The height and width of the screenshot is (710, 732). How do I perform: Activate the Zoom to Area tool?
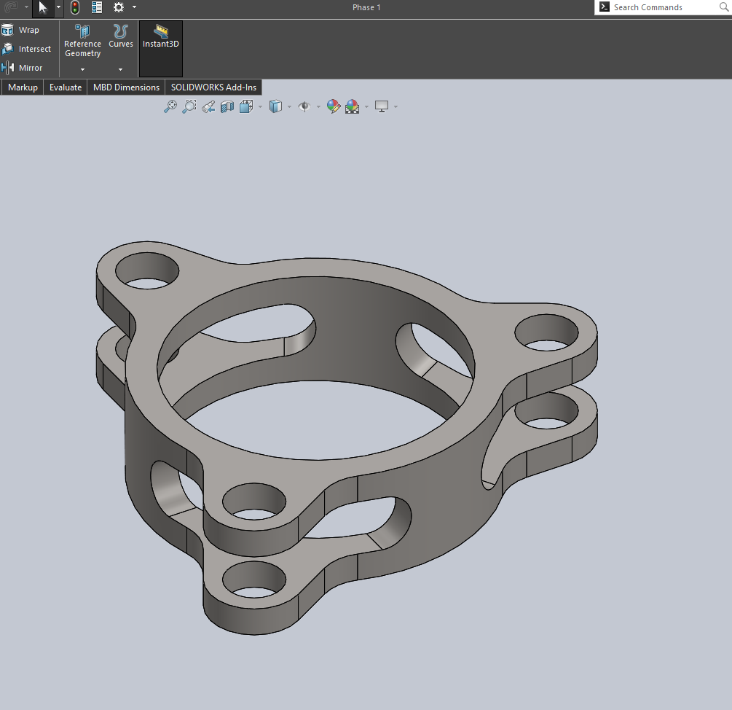point(189,106)
